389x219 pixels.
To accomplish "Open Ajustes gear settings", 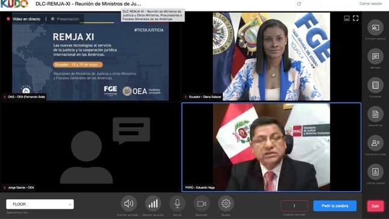I will (x=226, y=204).
